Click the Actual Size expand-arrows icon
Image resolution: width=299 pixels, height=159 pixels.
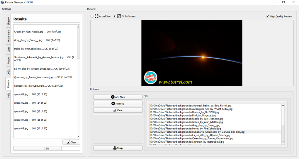coord(96,16)
